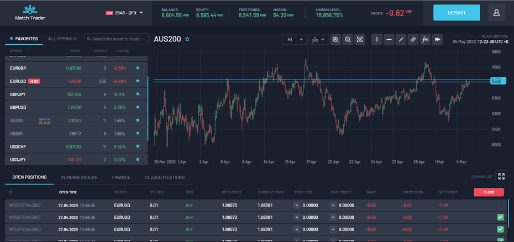Expand the positions list to fullscreen
Screen dimensions: 514x242
[501, 176]
